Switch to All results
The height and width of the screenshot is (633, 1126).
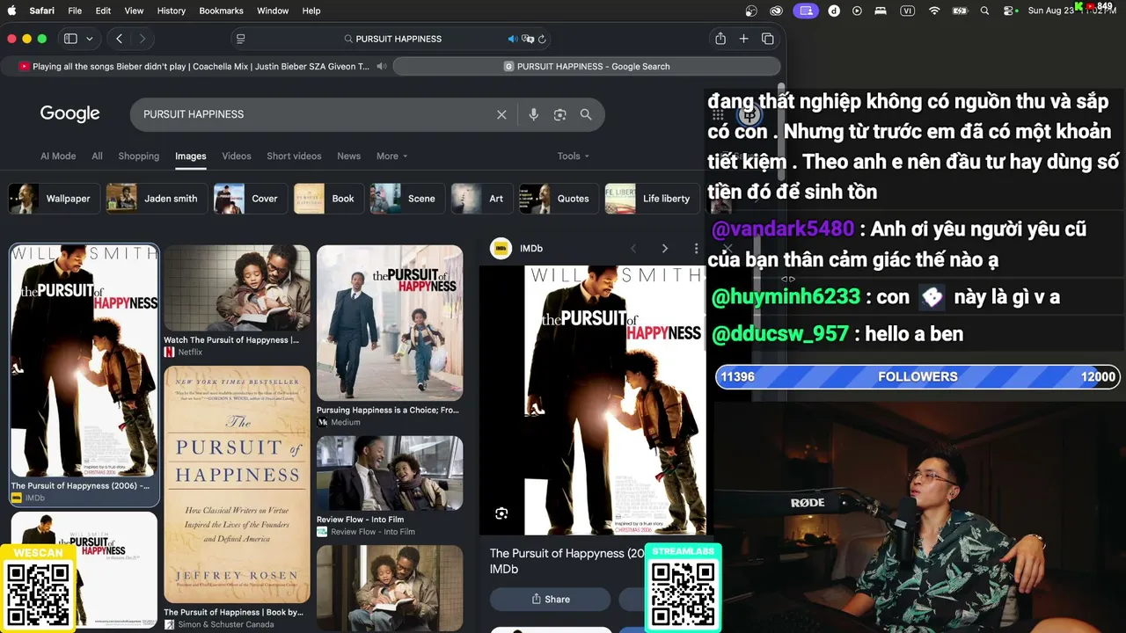tap(97, 156)
